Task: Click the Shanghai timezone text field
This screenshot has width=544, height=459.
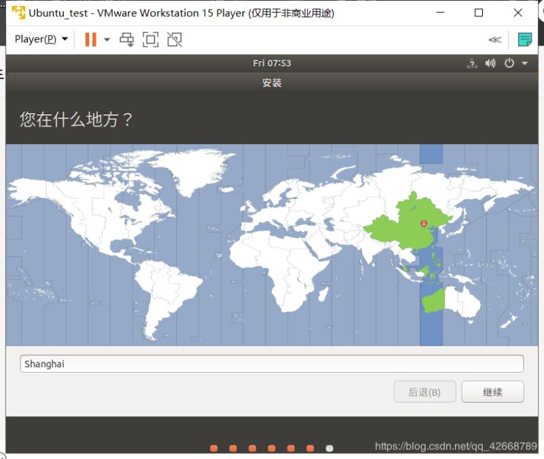Action: 271,364
